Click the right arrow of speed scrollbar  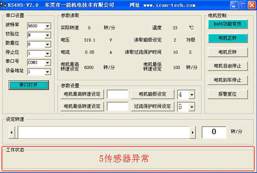coord(193,132)
